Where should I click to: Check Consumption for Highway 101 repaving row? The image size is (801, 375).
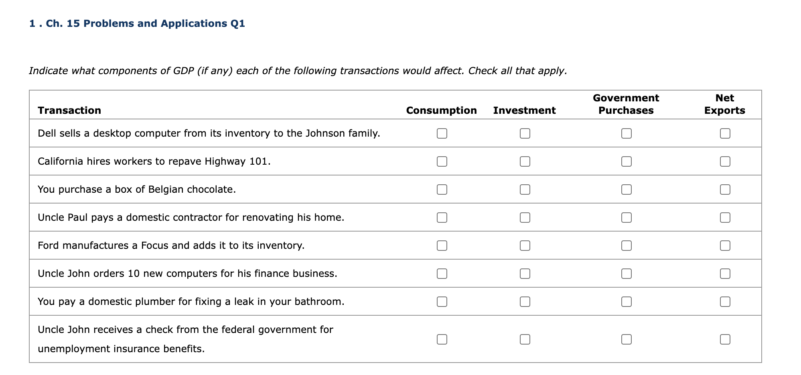(442, 161)
